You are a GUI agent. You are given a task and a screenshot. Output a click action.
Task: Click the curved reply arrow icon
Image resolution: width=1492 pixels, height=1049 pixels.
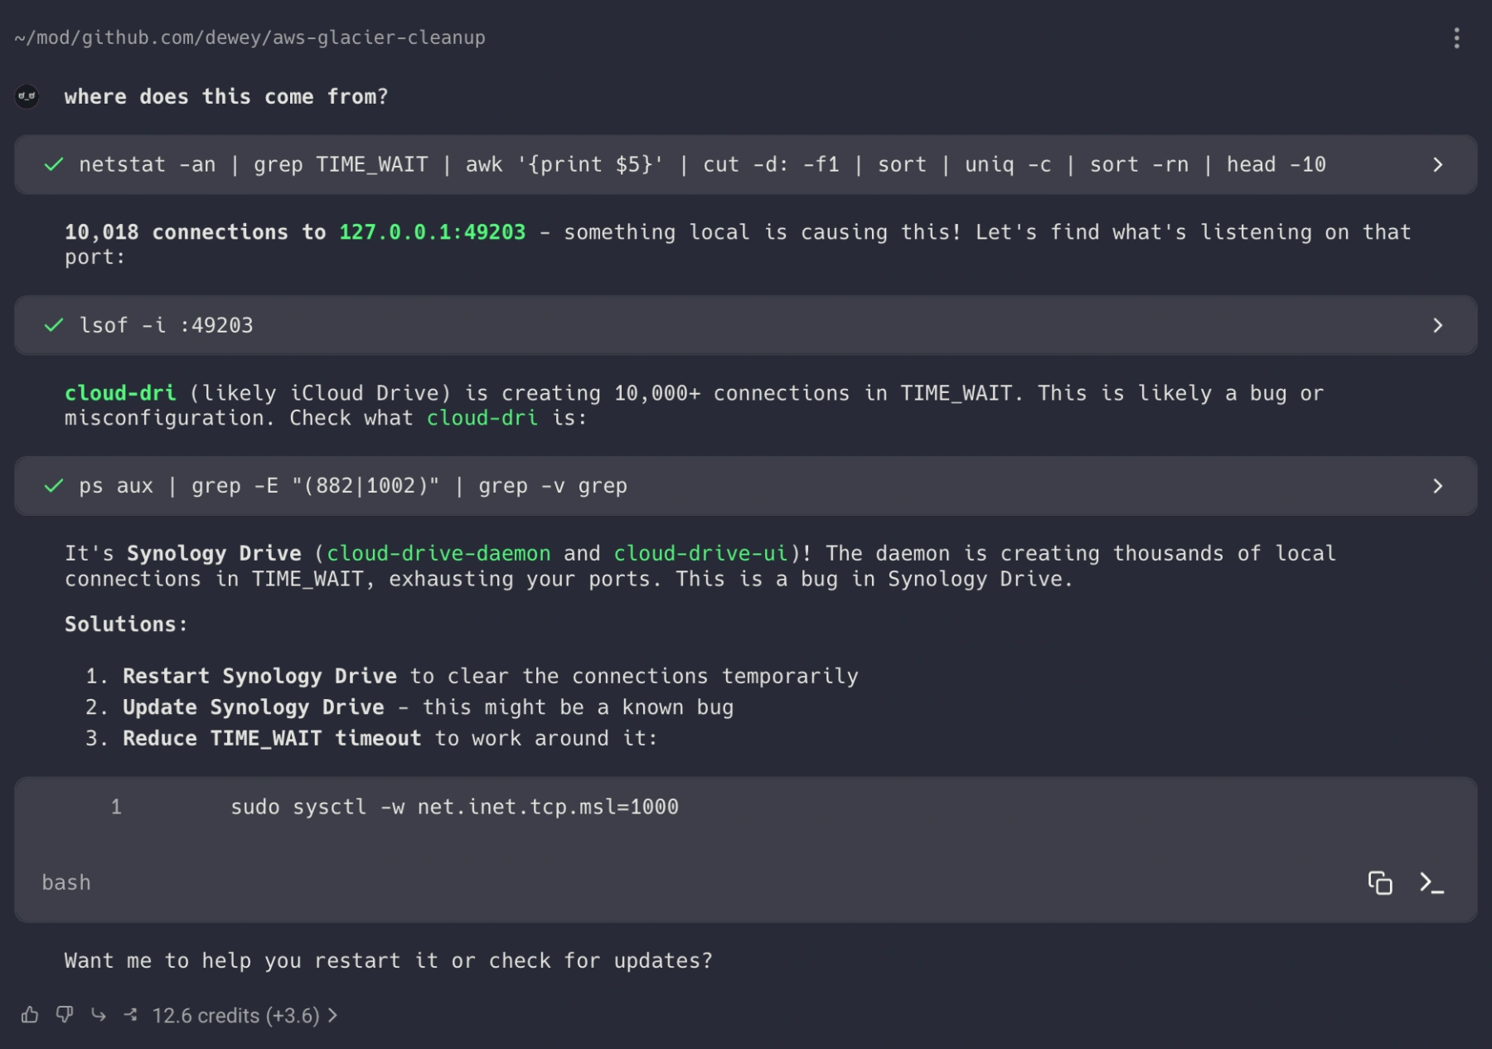99,1015
